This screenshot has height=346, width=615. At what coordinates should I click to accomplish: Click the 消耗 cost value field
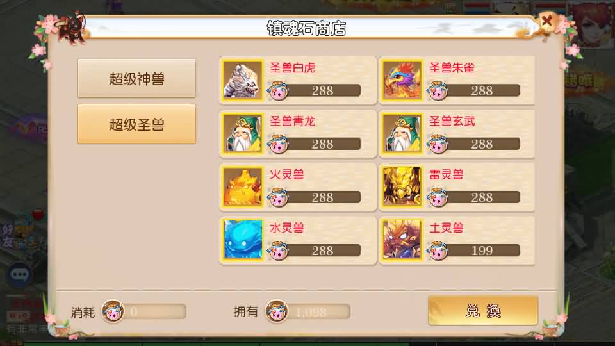point(154,311)
